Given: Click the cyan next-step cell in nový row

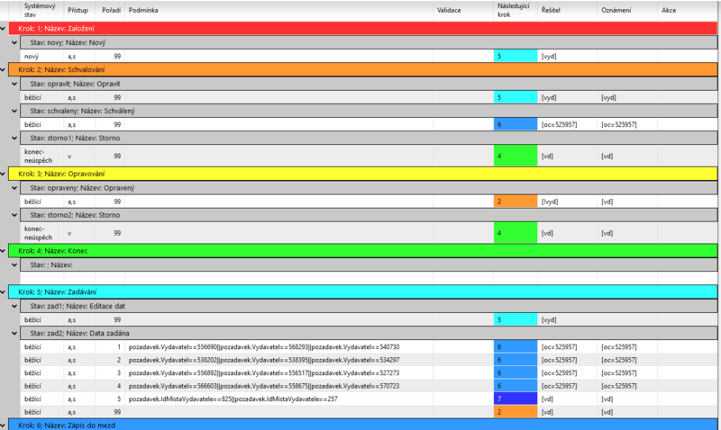Looking at the screenshot, I should coord(516,57).
